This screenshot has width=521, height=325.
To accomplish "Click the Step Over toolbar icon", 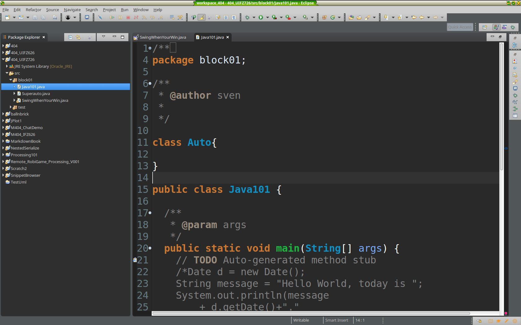I will point(152,18).
